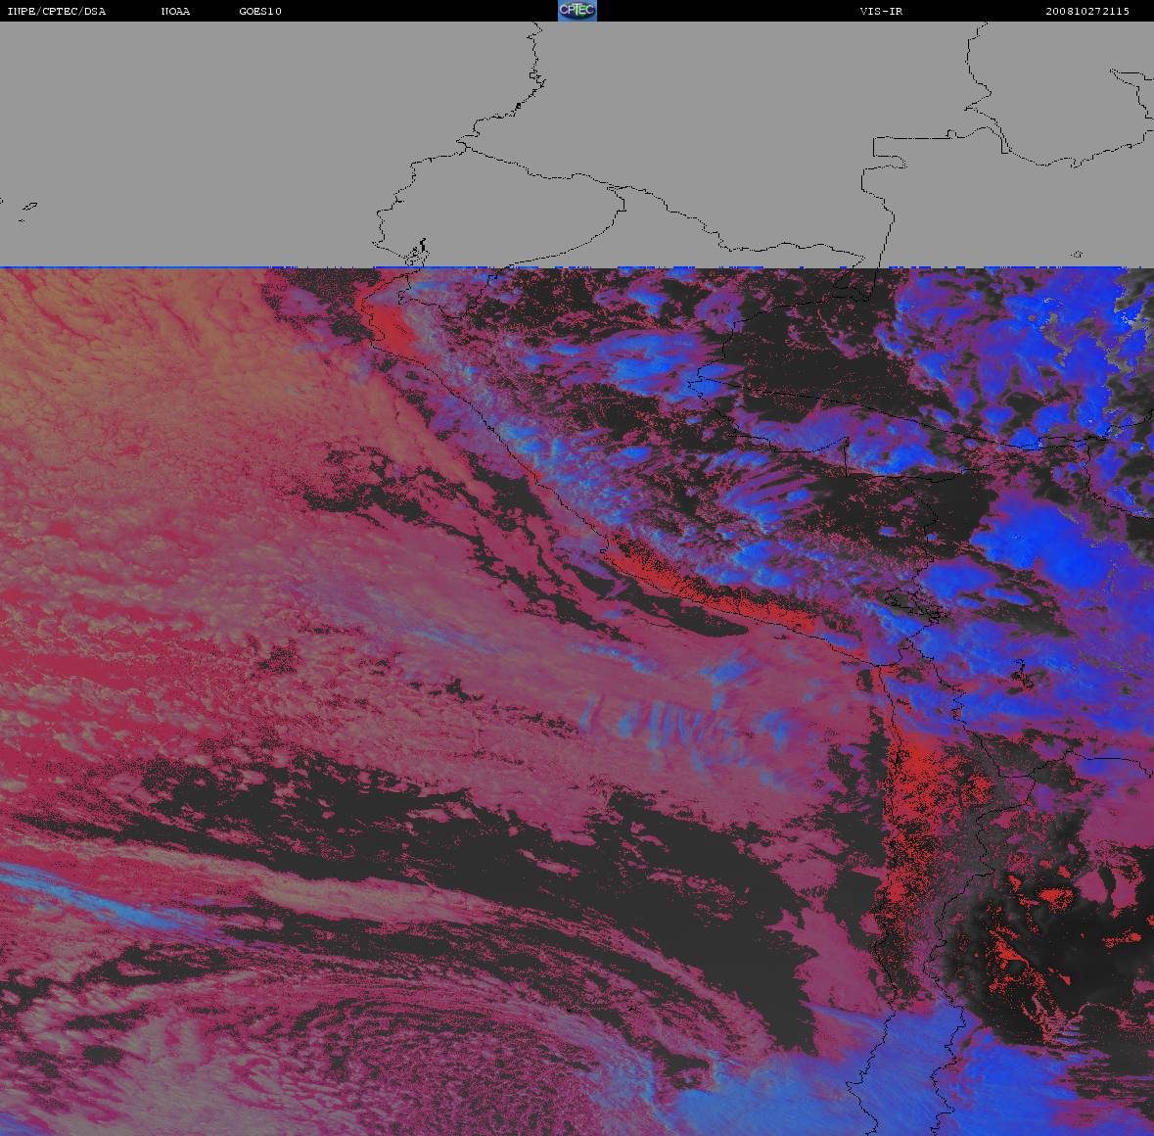Click the VIS-IR channel label

(881, 11)
